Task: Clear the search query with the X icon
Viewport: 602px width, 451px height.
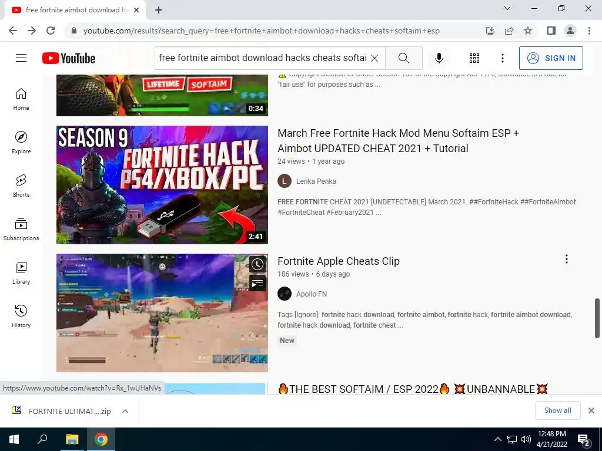Action: 374,58
